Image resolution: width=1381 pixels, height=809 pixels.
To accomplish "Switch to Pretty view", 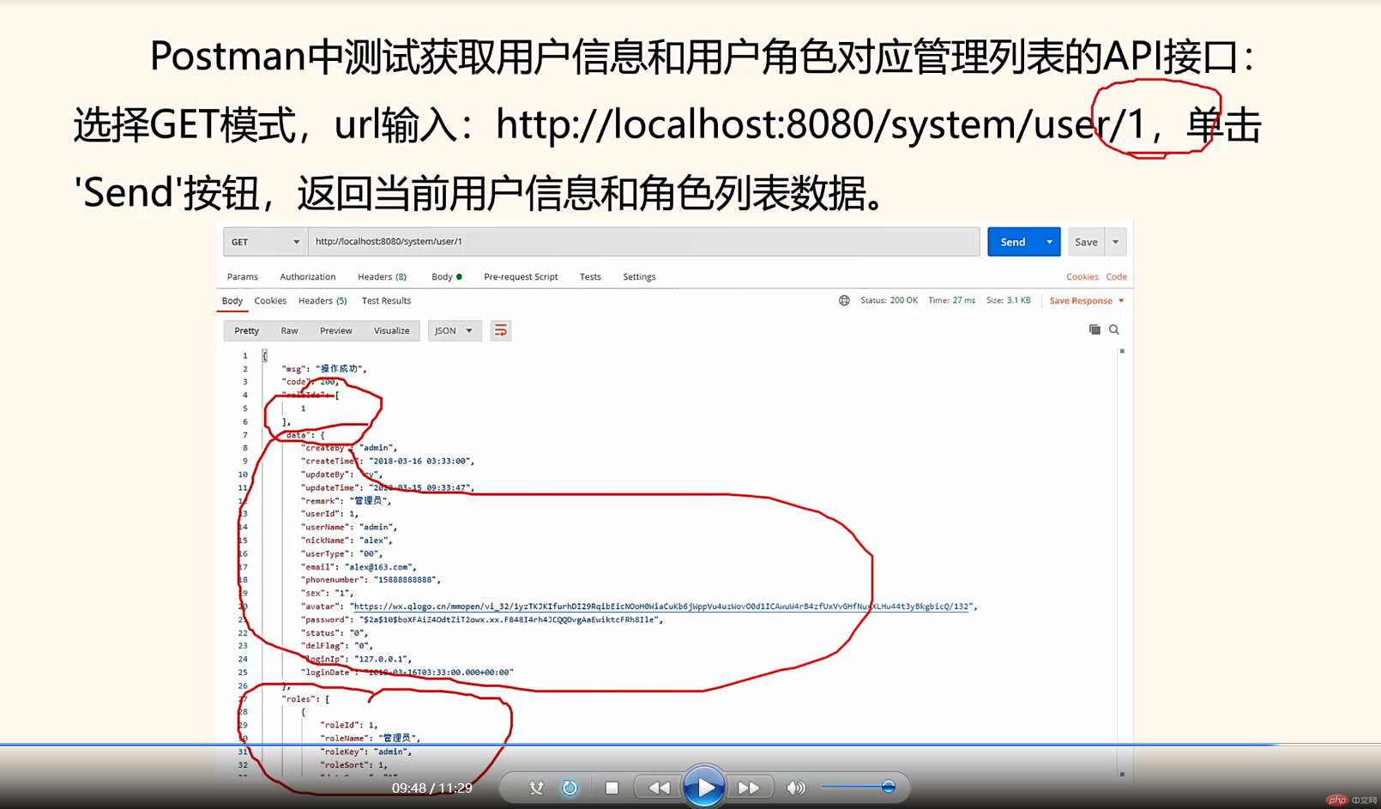I will pyautogui.click(x=247, y=331).
